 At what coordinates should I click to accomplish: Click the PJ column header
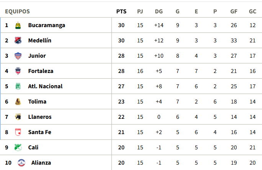tap(140, 11)
